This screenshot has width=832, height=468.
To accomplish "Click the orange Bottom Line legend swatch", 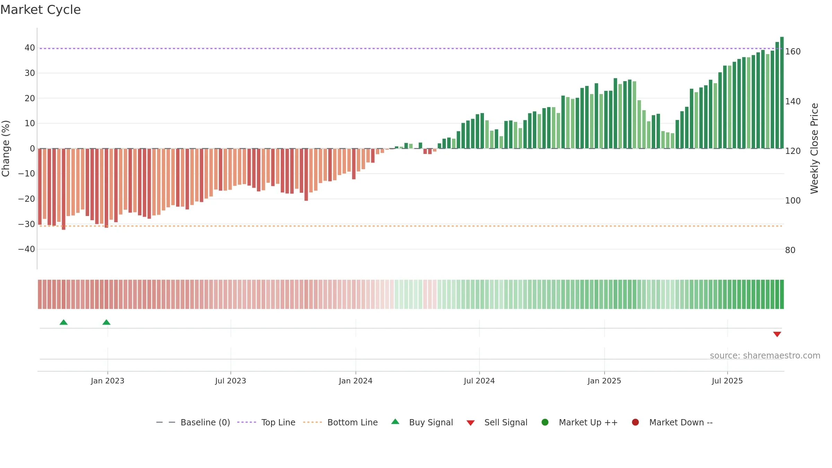I will 312,422.
